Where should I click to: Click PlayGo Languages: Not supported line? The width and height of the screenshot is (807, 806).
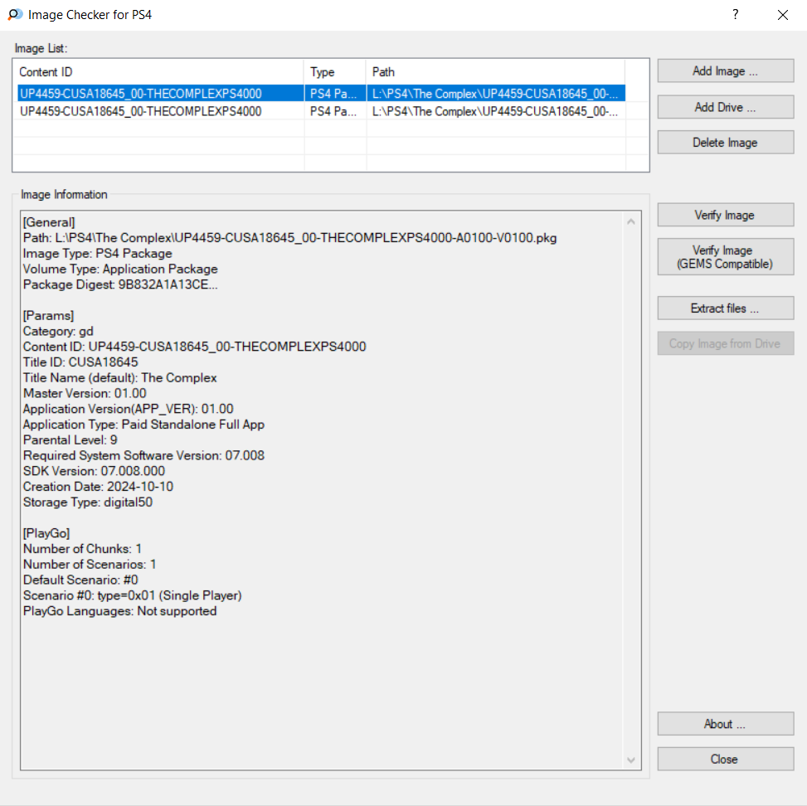pyautogui.click(x=120, y=611)
